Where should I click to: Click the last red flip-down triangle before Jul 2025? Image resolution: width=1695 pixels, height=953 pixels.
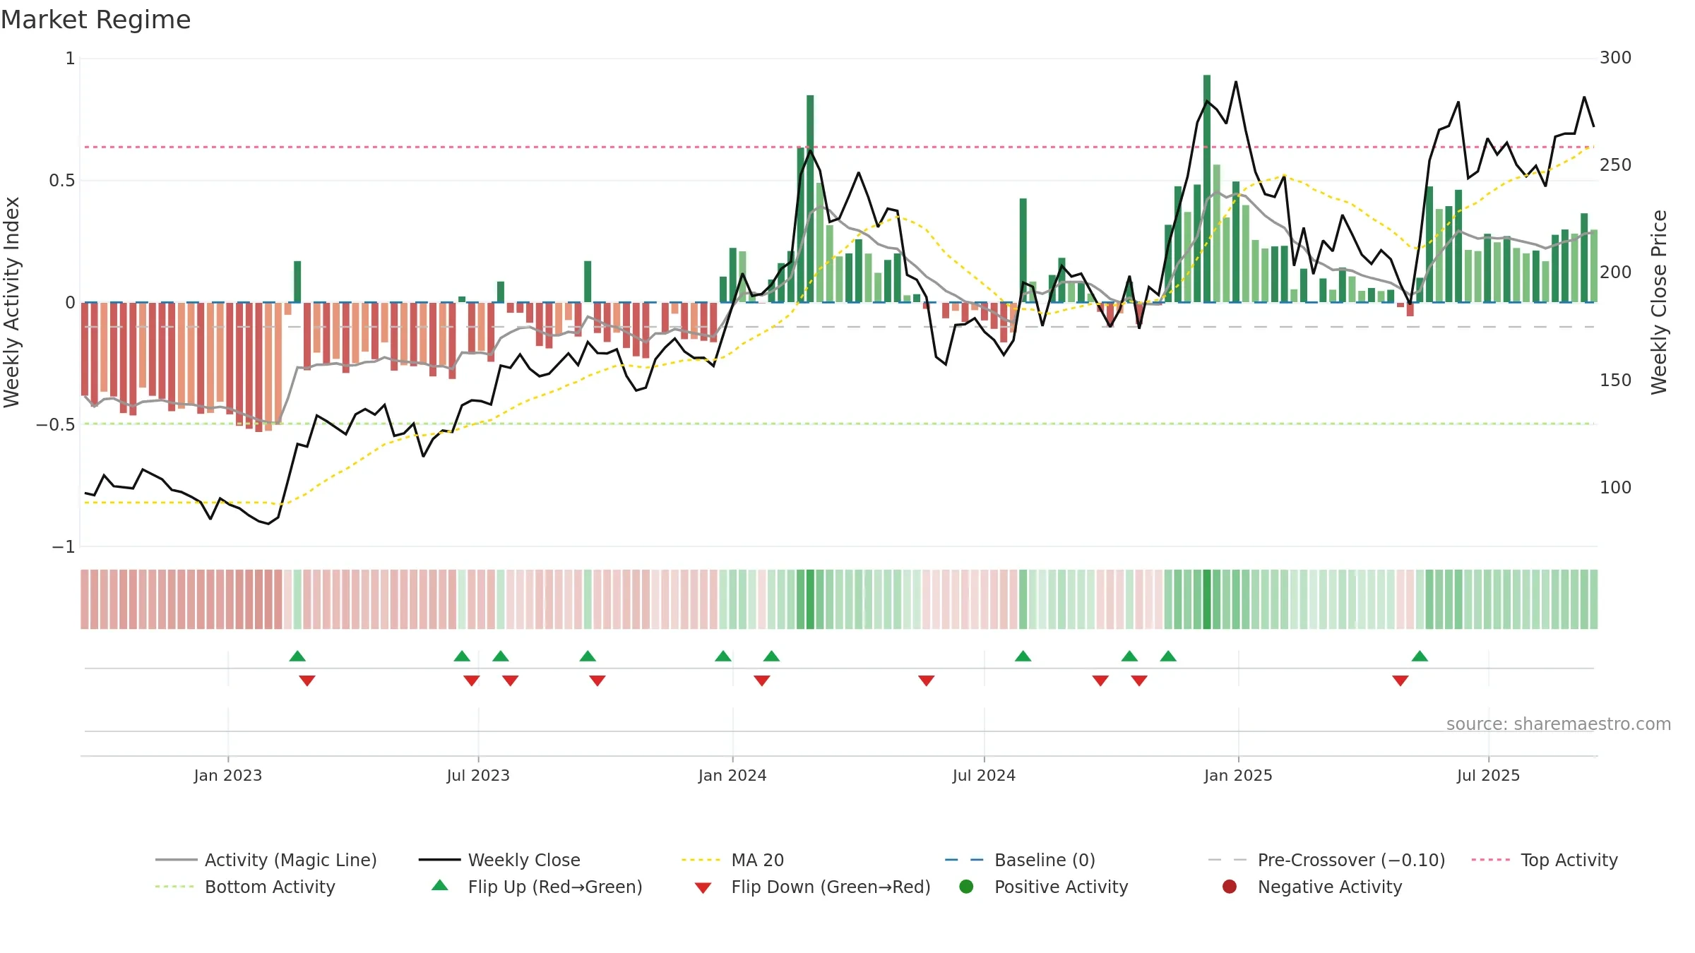tap(1400, 681)
